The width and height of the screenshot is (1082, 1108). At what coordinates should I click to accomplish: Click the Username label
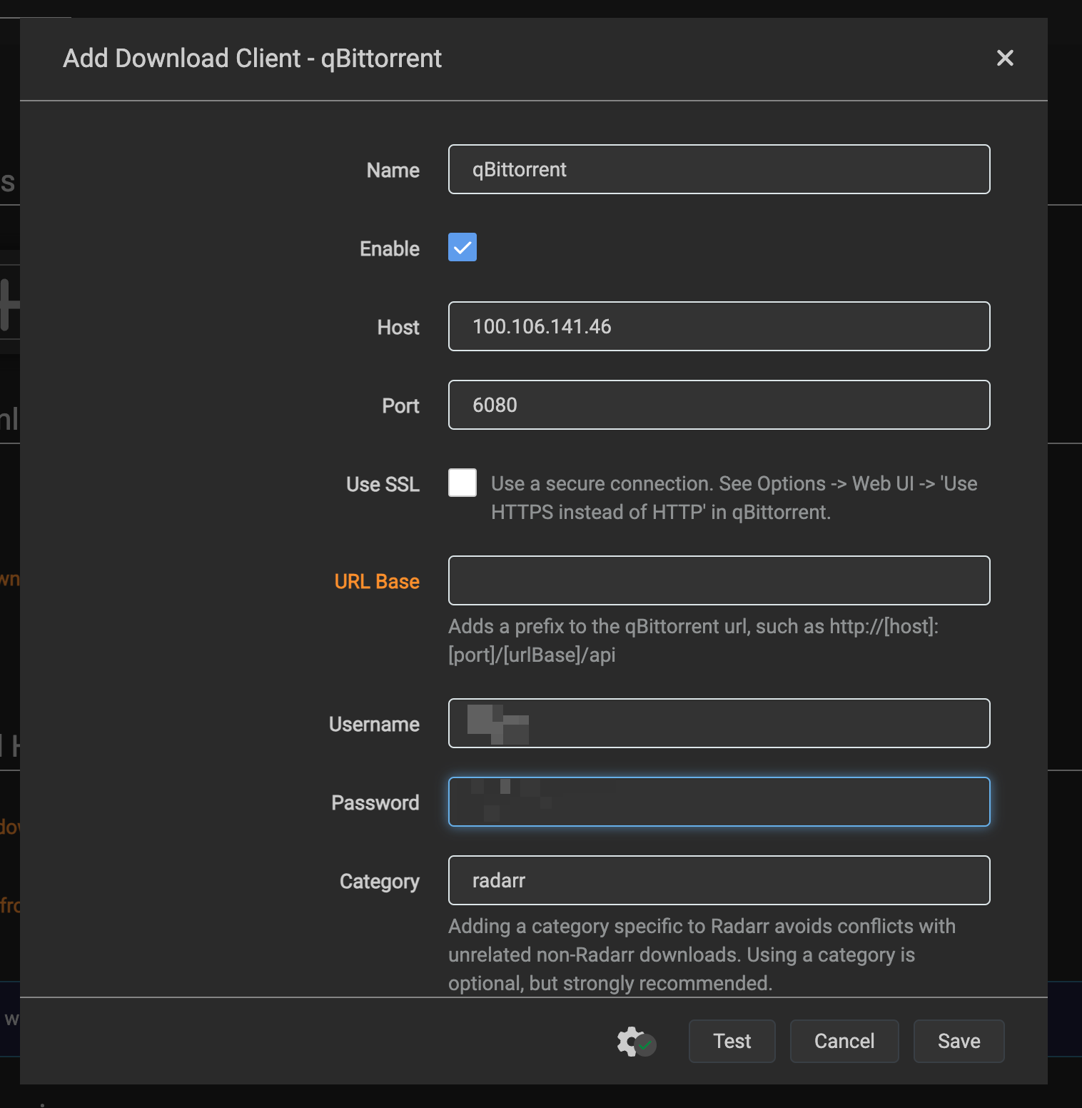pos(374,724)
